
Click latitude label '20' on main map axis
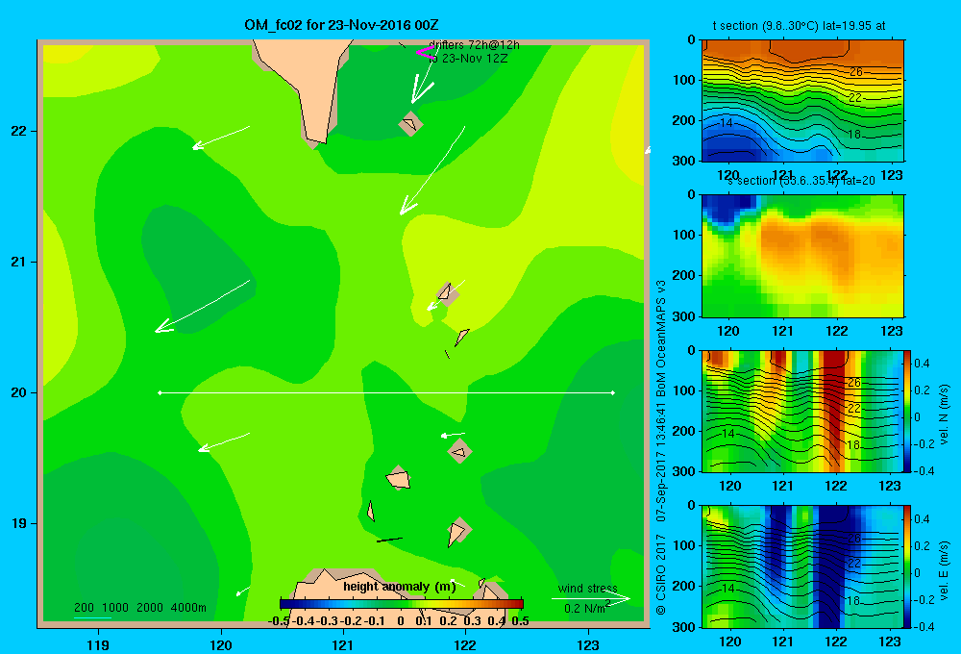tap(19, 392)
